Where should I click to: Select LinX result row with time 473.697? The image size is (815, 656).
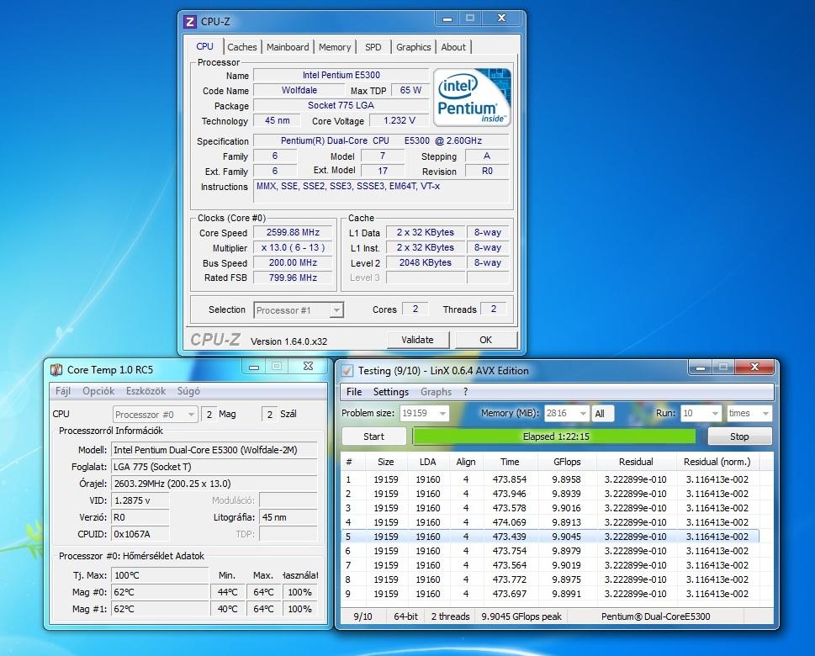click(550, 594)
